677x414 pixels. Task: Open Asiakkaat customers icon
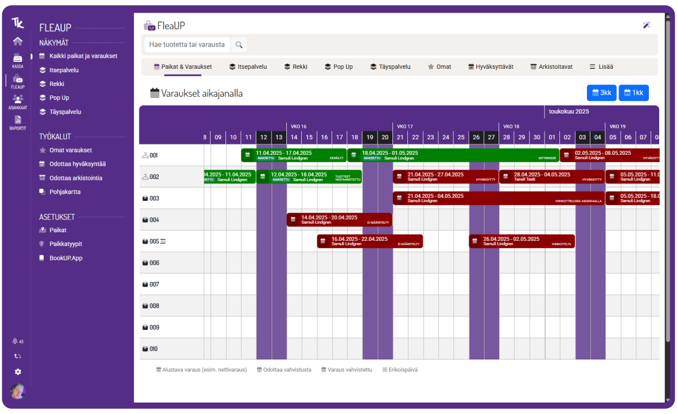click(18, 101)
